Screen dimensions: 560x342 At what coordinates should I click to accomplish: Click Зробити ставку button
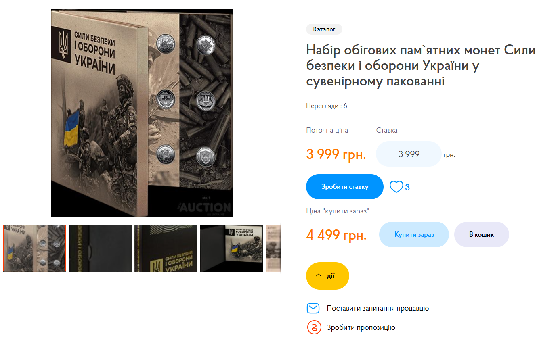pyautogui.click(x=345, y=187)
